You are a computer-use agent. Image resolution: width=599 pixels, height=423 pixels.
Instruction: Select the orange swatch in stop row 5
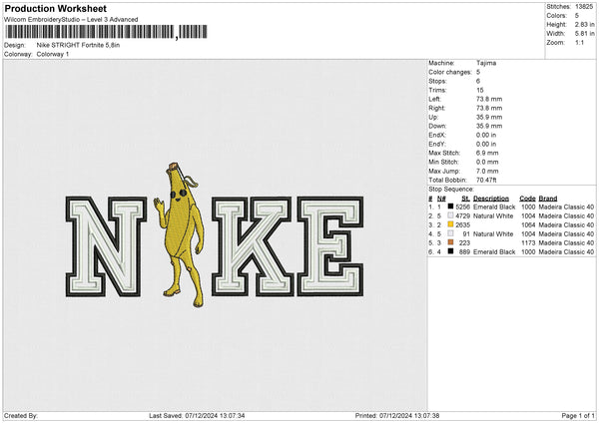point(451,242)
